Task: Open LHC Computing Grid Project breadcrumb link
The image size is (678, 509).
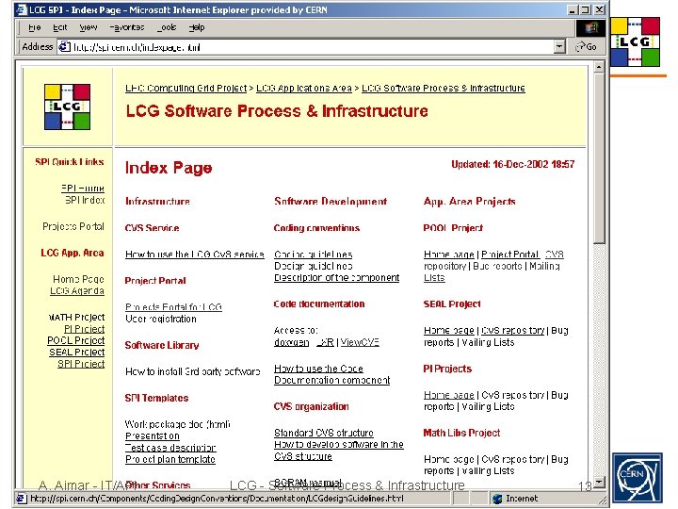Action: point(186,89)
